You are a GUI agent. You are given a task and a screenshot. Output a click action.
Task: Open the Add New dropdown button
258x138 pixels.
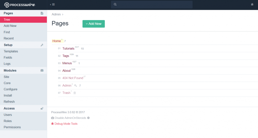tap(94, 24)
